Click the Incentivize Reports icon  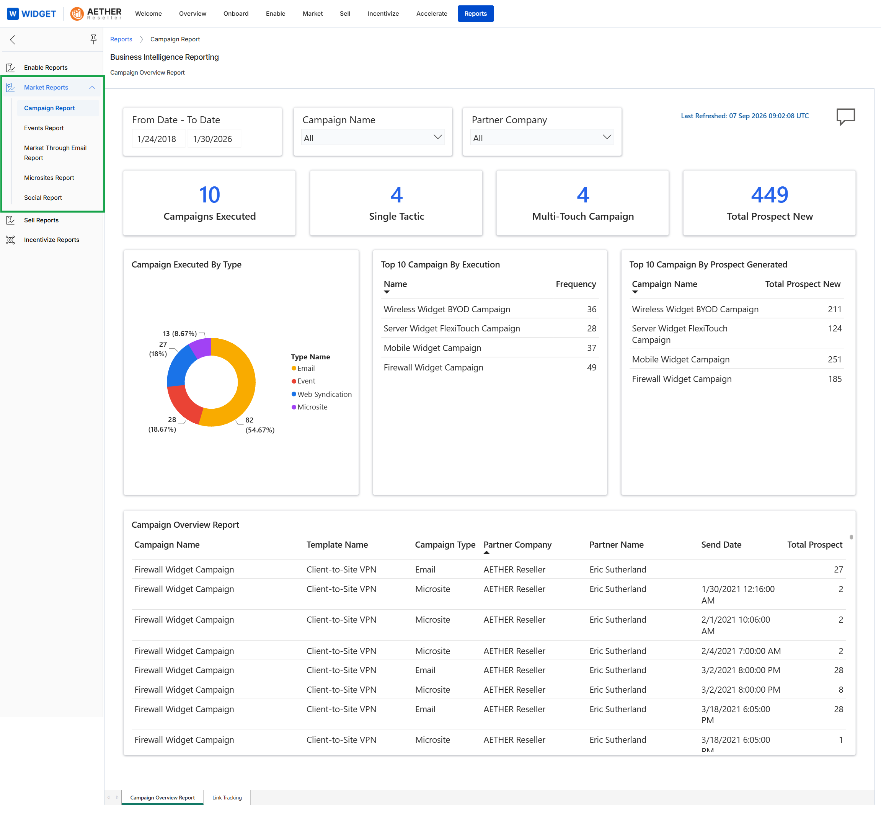[x=11, y=240]
